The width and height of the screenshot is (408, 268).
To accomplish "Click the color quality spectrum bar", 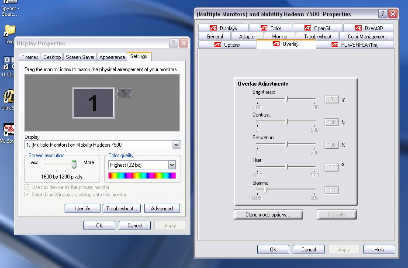I will pos(142,175).
